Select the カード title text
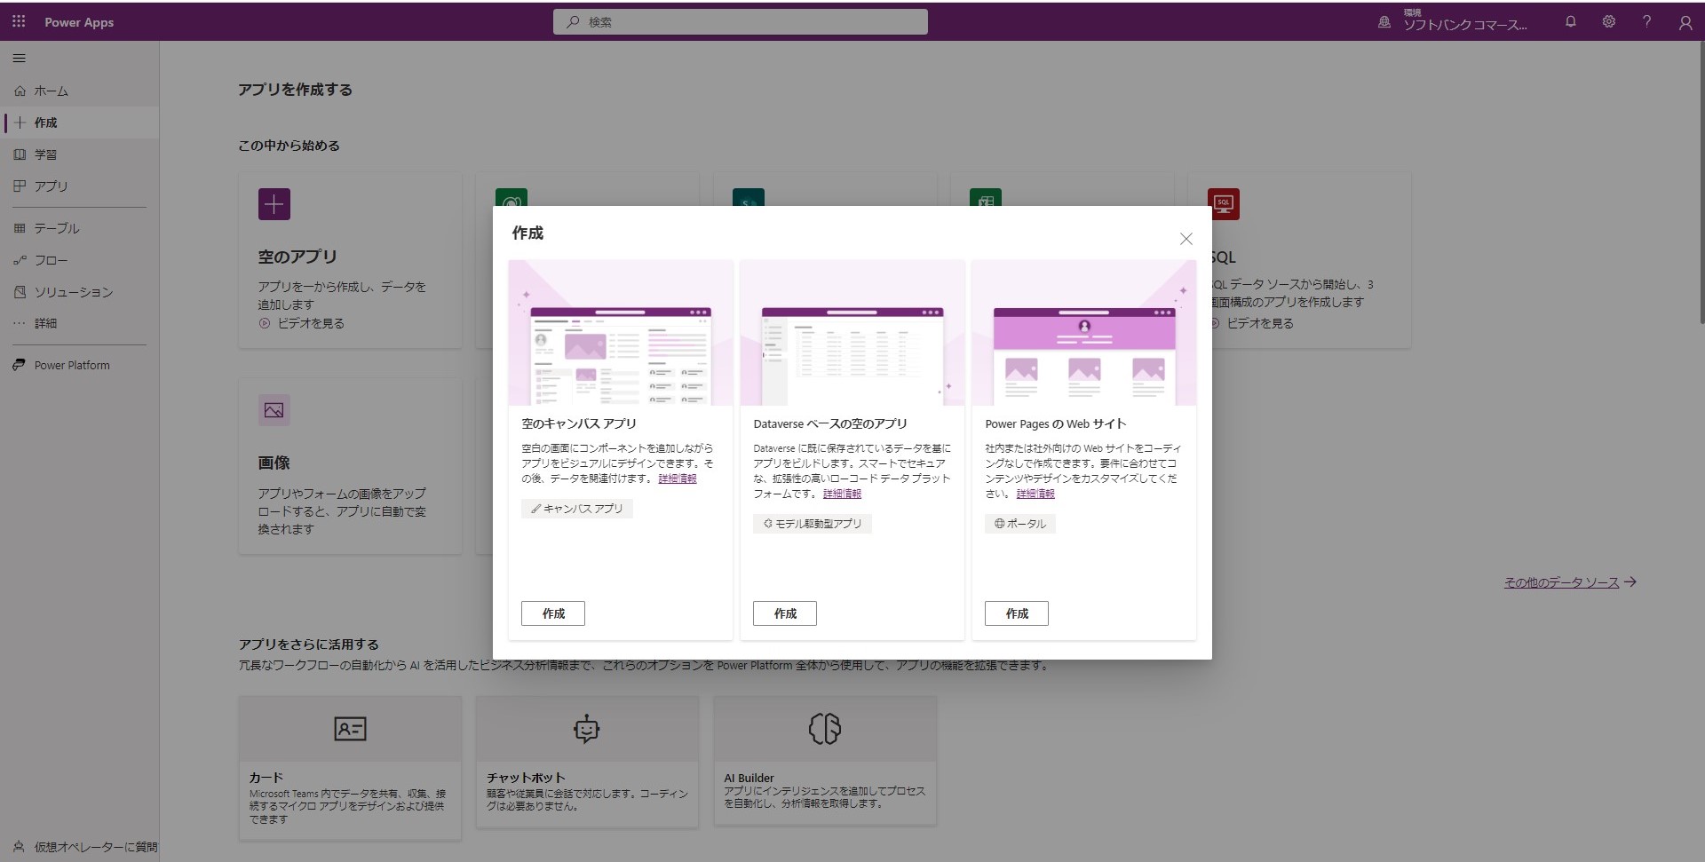 pos(266,778)
